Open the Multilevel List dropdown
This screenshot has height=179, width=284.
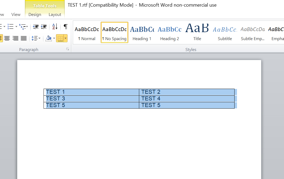(27, 27)
